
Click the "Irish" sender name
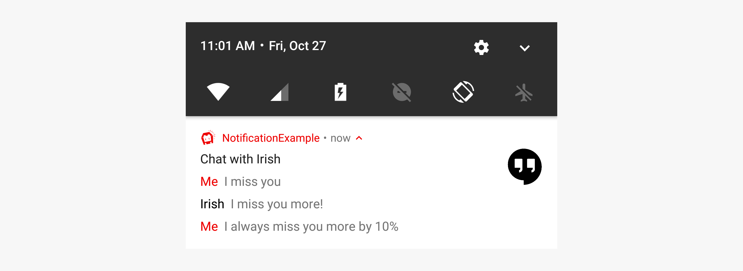coord(212,204)
